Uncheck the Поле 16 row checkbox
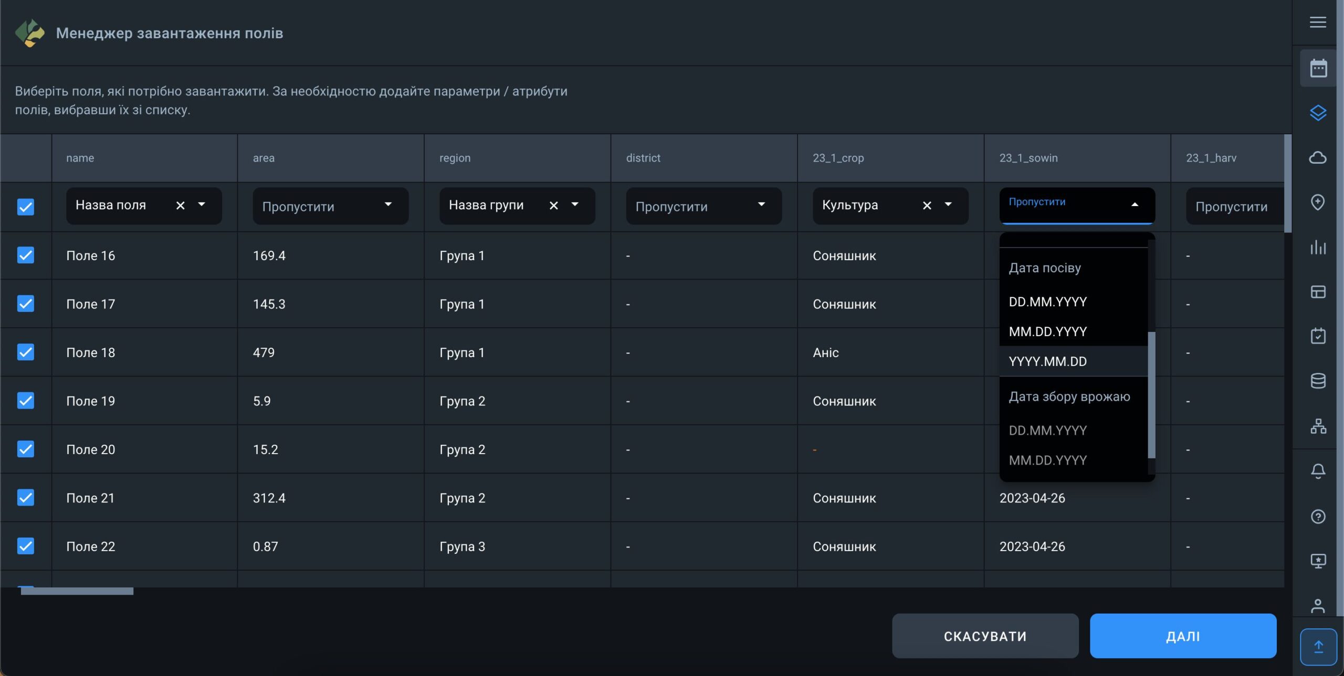 click(x=26, y=255)
